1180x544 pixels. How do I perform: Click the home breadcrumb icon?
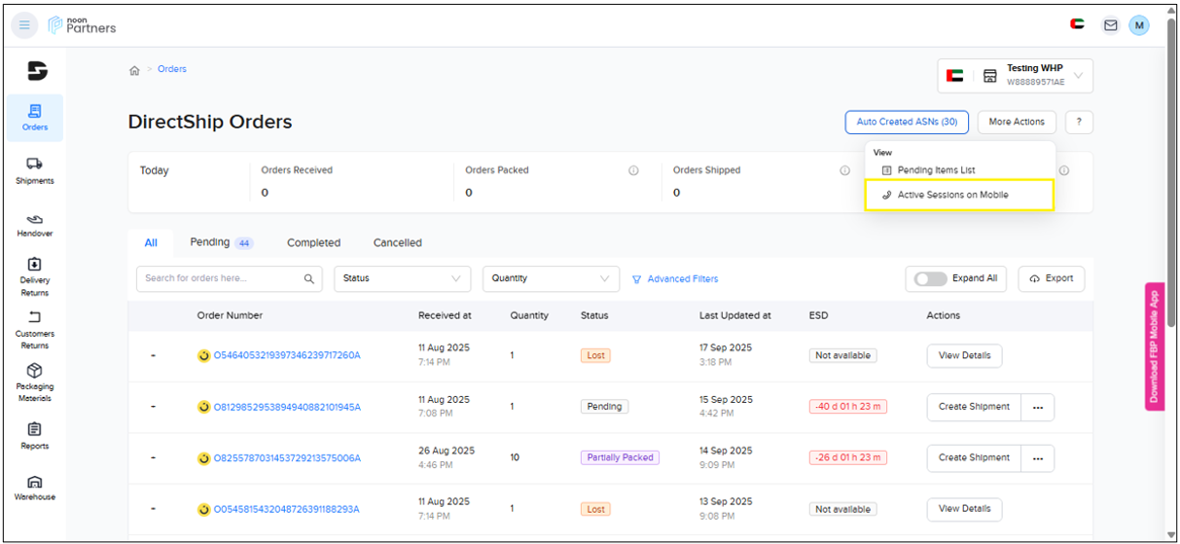(x=134, y=70)
